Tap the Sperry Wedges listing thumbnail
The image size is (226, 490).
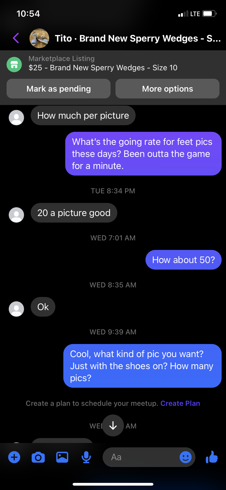(x=39, y=38)
